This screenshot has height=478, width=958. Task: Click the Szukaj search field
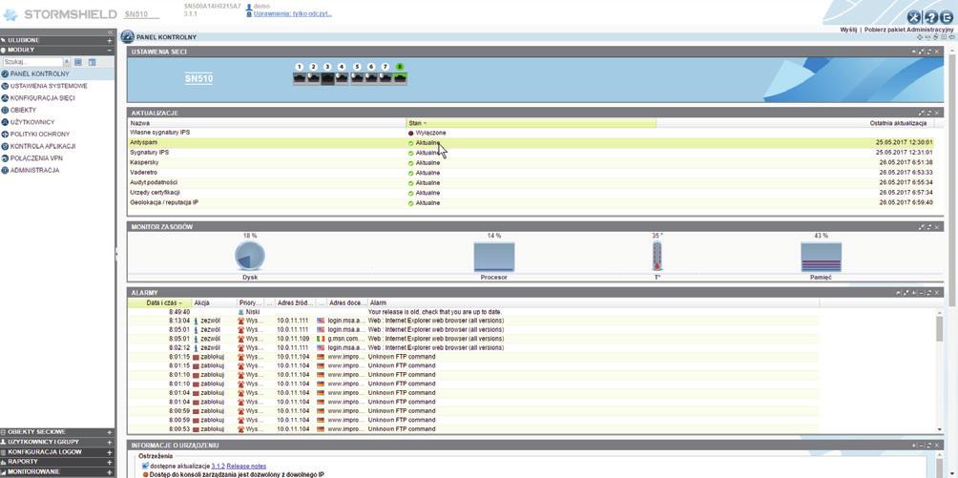[33, 62]
